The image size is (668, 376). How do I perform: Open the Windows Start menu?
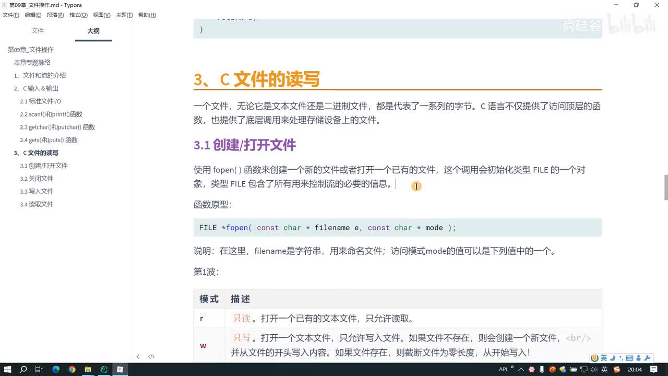click(8, 369)
